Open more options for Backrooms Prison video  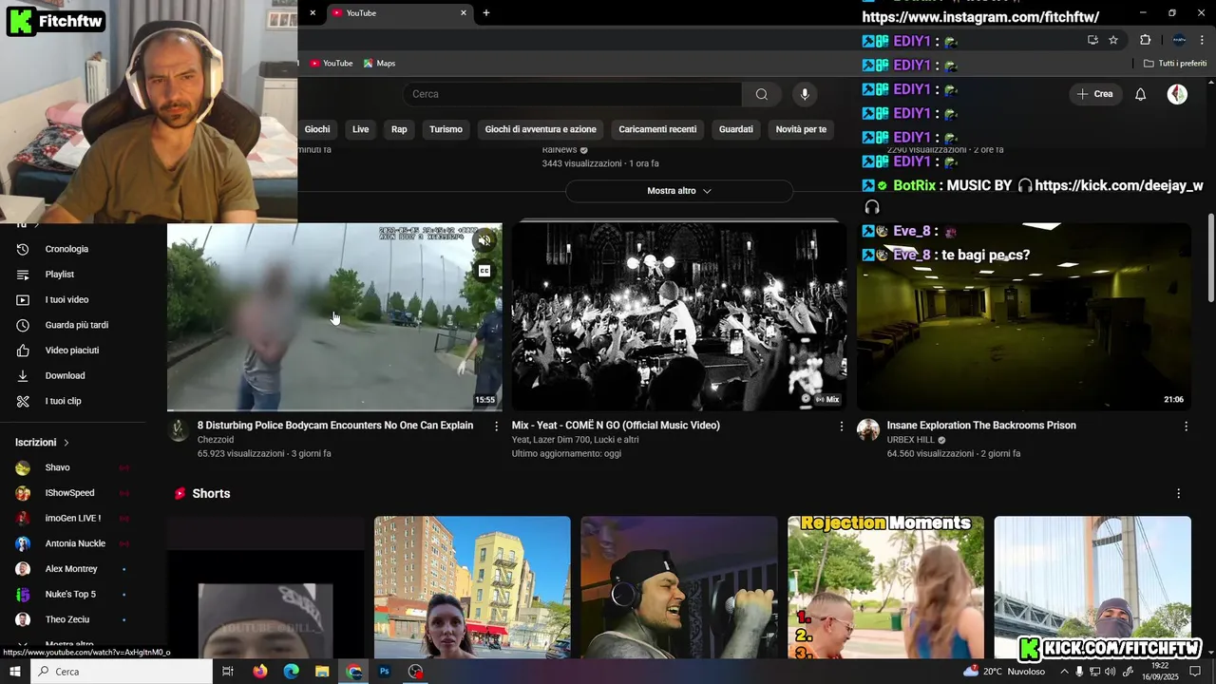1186,427
